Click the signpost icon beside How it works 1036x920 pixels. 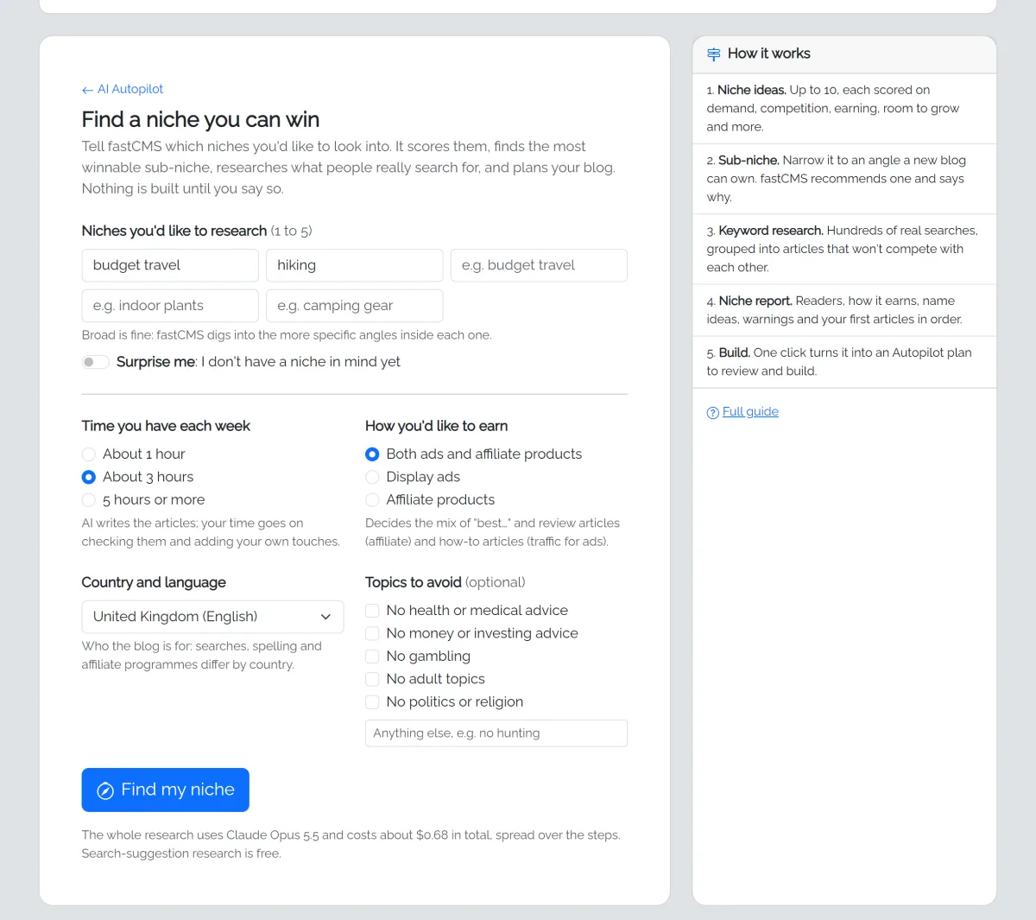[714, 54]
